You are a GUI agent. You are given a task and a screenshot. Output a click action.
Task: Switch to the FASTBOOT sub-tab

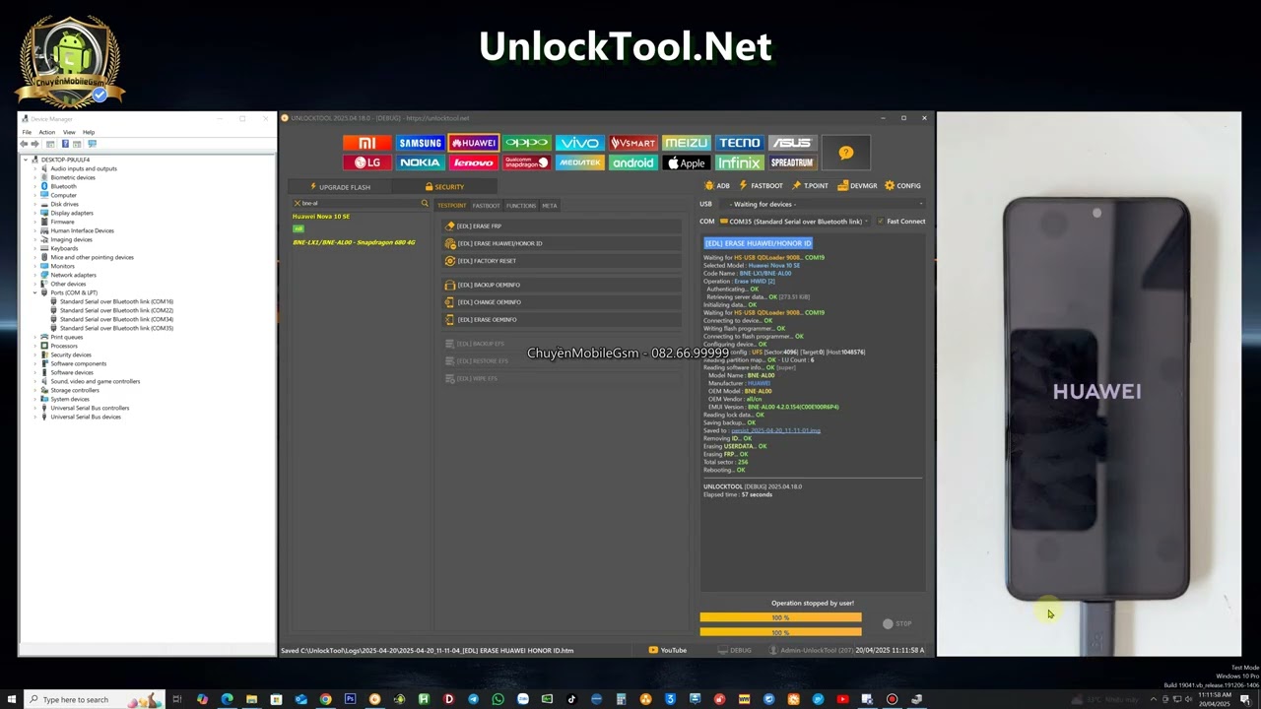(x=486, y=206)
